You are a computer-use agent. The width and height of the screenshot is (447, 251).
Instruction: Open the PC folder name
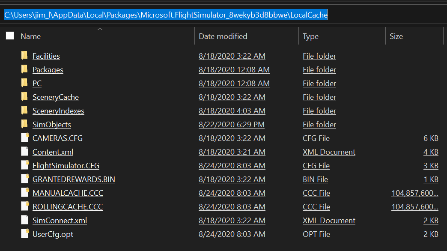37,84
